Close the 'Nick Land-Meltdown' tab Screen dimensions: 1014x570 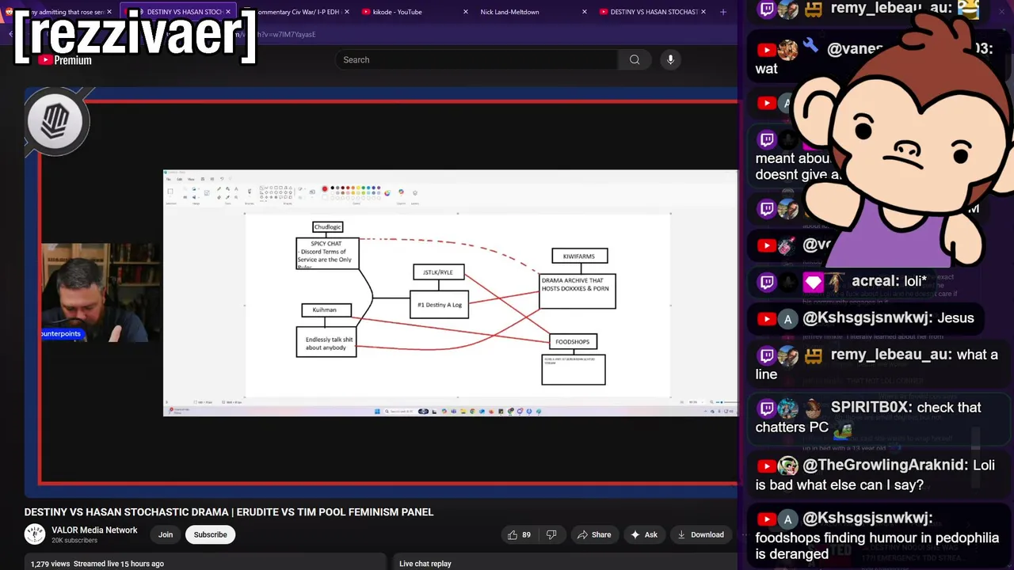585,12
